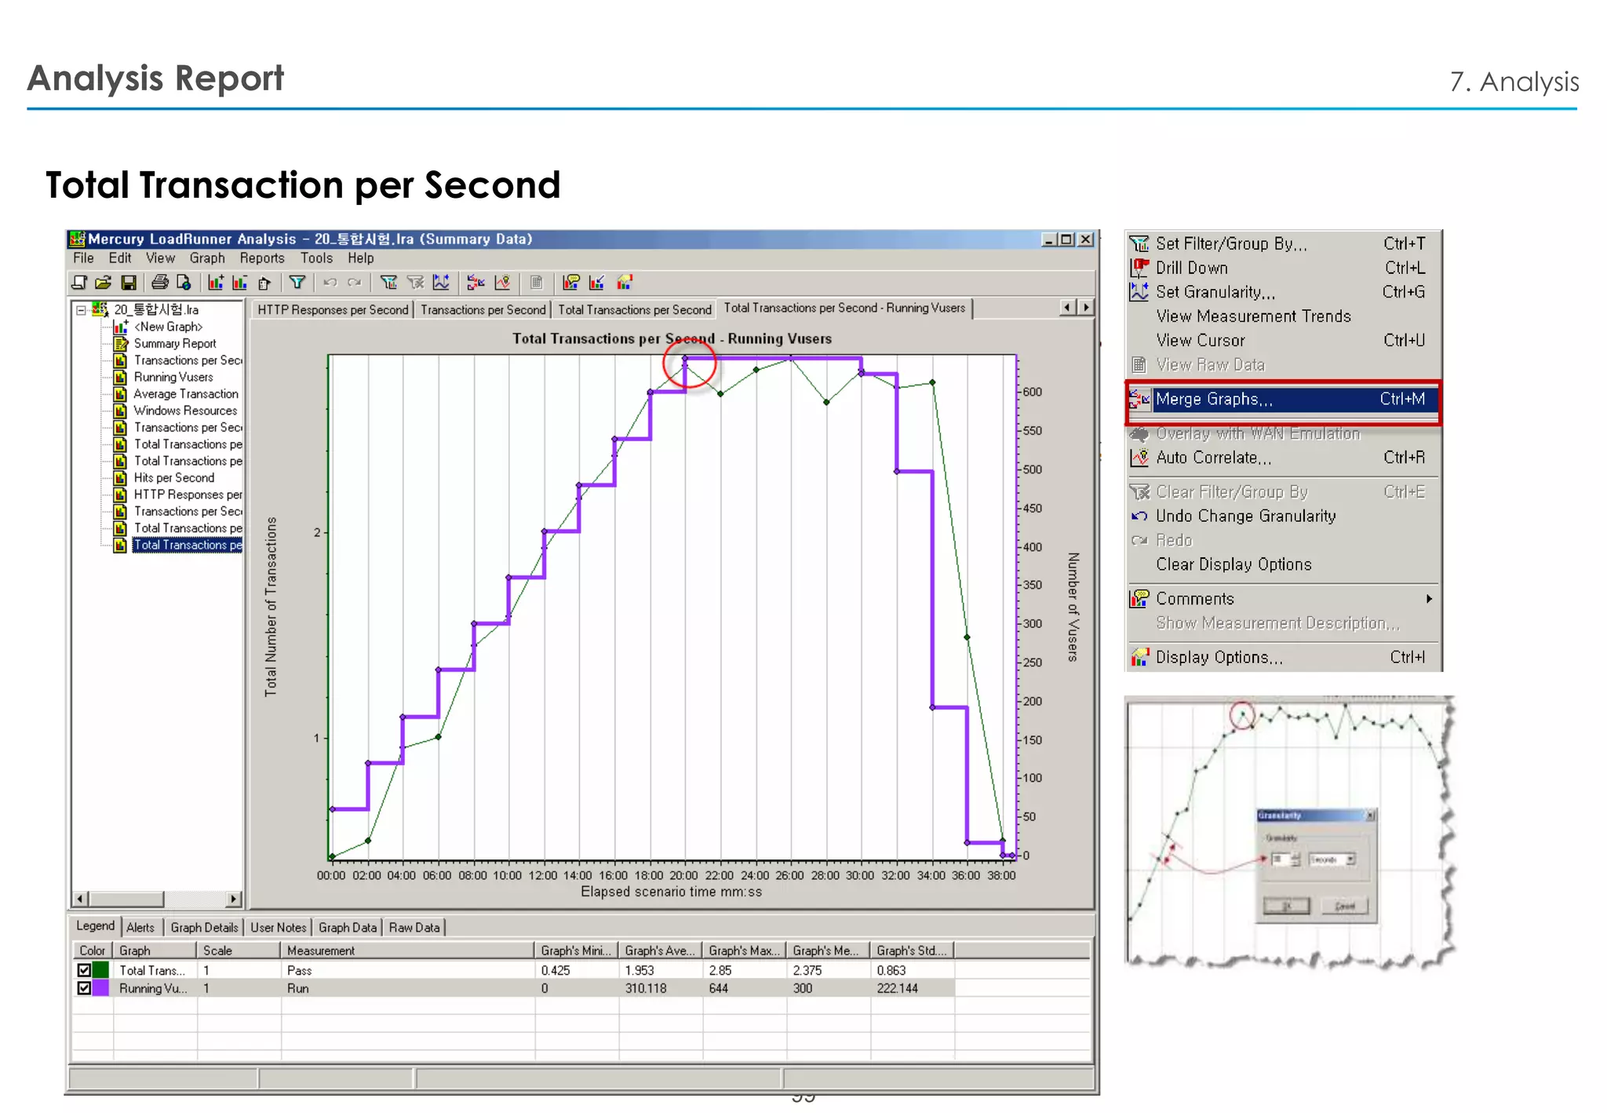1607x1113 pixels.
Task: Click the Rename Graph toolbar icon
Action: [264, 283]
